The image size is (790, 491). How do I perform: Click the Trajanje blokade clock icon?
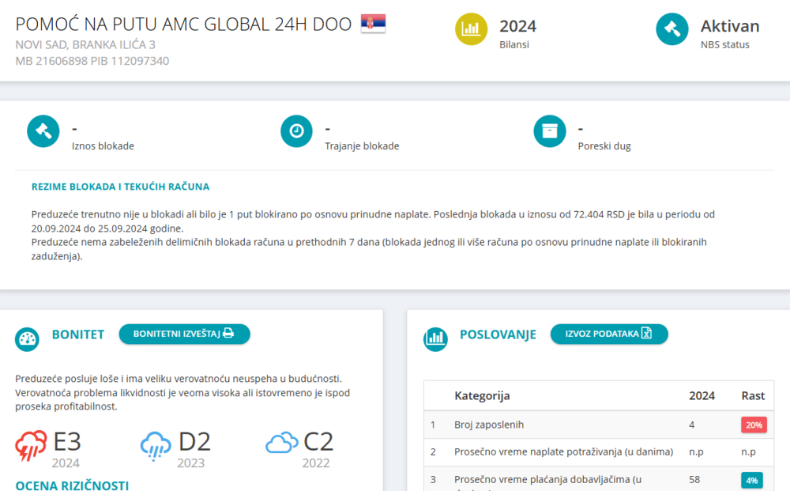pyautogui.click(x=296, y=131)
